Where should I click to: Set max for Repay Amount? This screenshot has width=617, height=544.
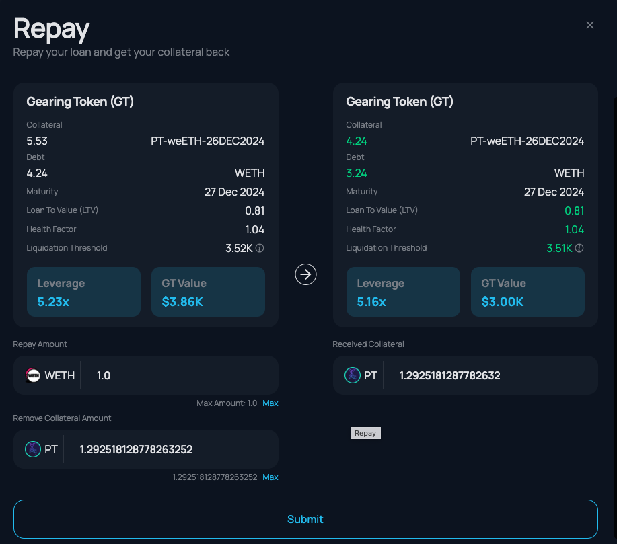[270, 403]
